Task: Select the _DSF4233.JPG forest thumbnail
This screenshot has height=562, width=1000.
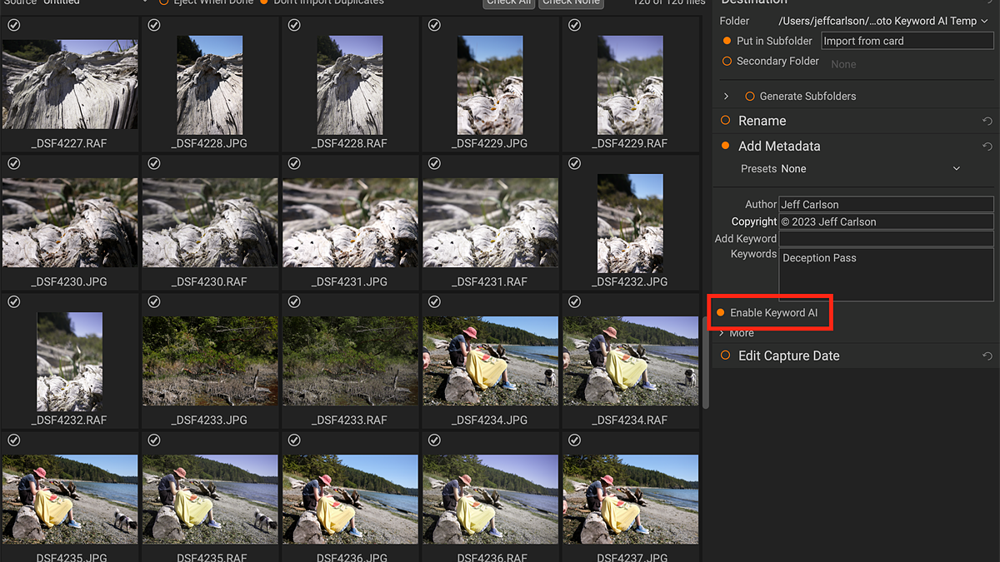Action: (211, 361)
